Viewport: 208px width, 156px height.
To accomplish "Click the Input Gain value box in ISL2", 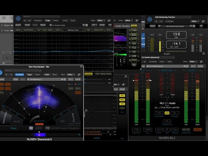I will coord(136,130).
